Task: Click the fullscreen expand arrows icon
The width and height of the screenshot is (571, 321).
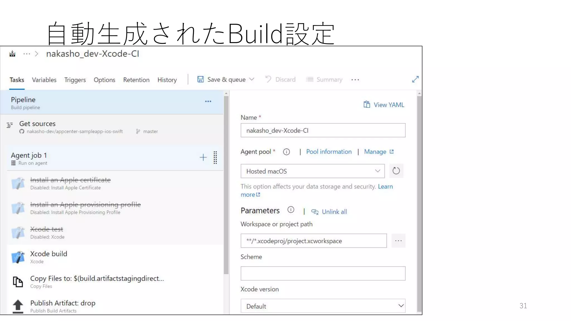Action: tap(415, 79)
